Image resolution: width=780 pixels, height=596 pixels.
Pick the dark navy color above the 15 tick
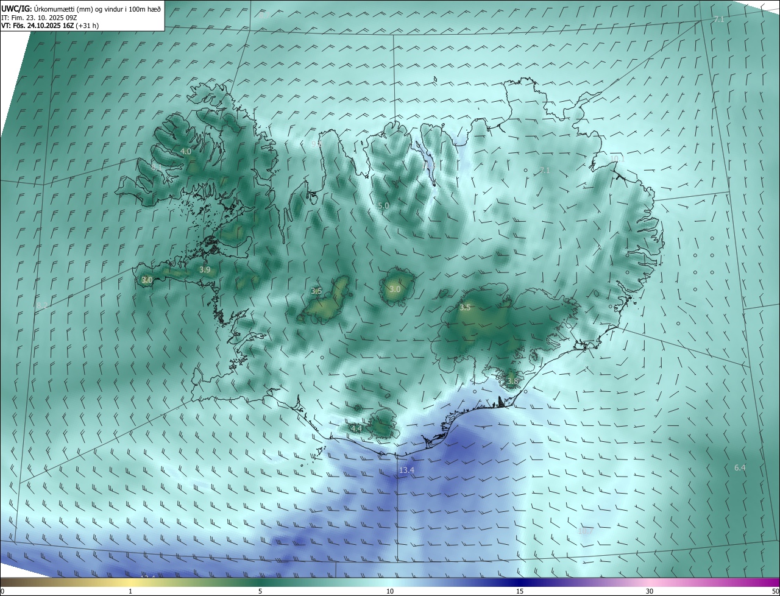520,582
